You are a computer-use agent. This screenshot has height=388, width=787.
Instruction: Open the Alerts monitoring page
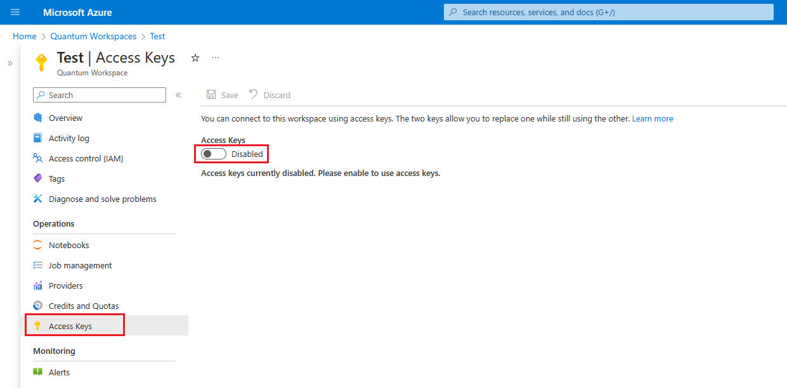[x=58, y=372]
